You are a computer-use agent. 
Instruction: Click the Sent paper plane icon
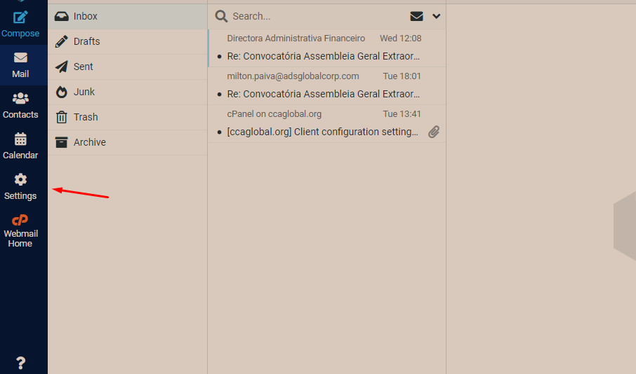point(61,67)
